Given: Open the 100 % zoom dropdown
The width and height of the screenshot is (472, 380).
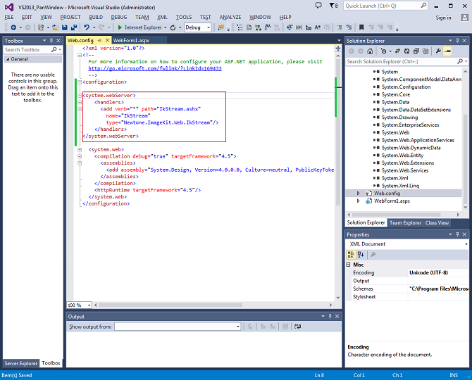Looking at the screenshot, I should pyautogui.click(x=89, y=305).
